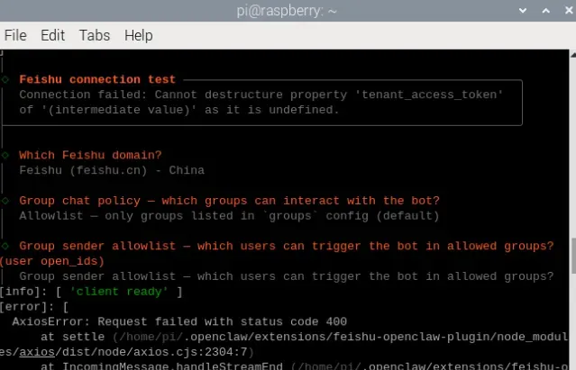Click the '(user open_ids)' prompt text
The image size is (576, 370).
point(52,261)
